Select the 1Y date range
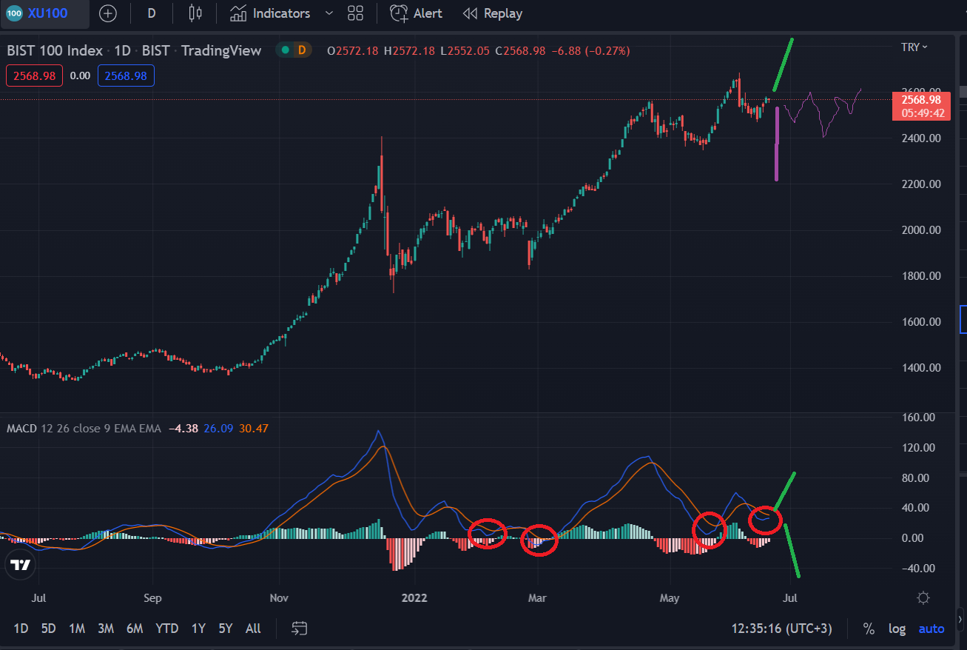967x650 pixels. click(x=198, y=629)
